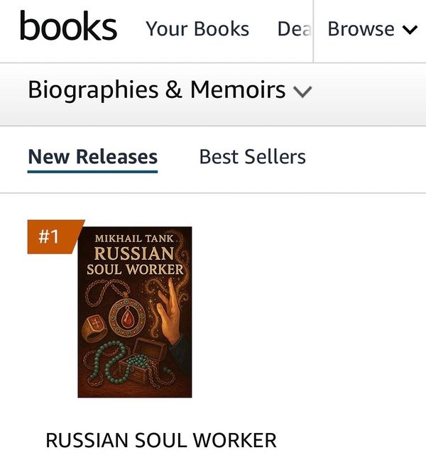Open the RUSSIAN SOUL WORKER title link below cover

click(160, 439)
